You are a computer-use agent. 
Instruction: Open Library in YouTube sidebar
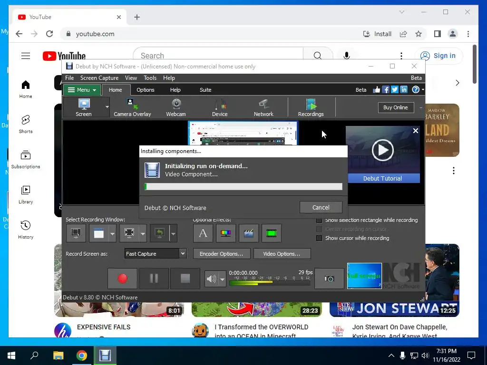(26, 194)
